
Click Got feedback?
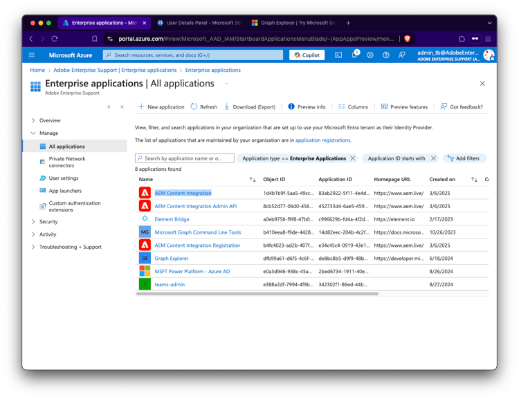[462, 106]
